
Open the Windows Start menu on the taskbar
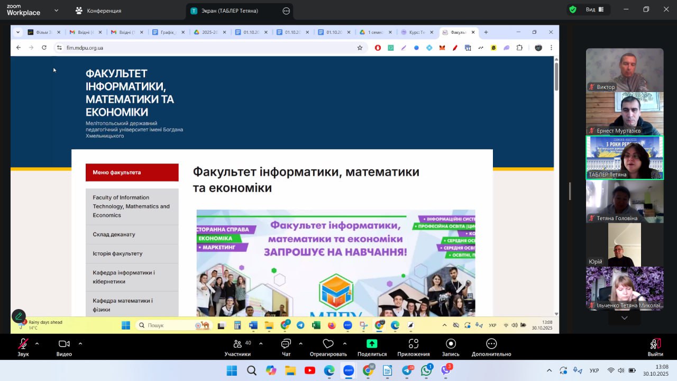pos(232,370)
